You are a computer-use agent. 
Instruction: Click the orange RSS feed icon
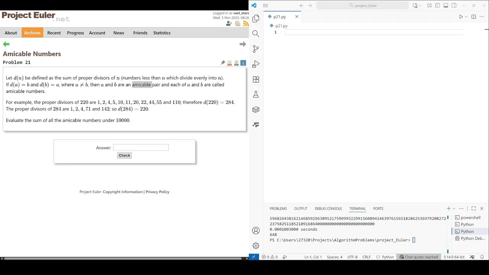point(246,23)
